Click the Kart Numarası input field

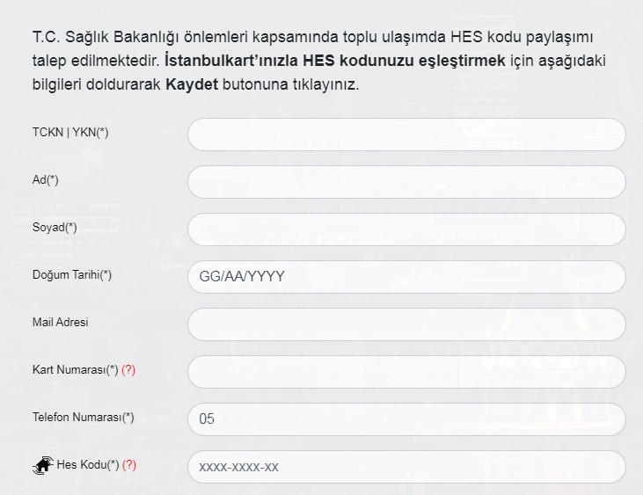pos(406,372)
